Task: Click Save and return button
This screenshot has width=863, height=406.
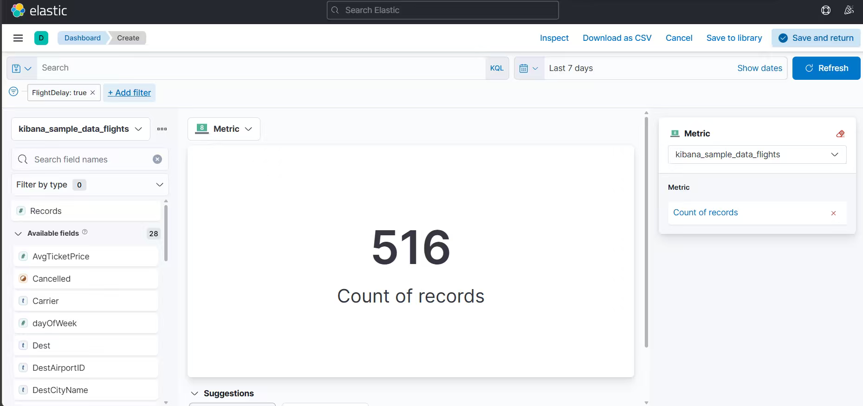Action: pos(816,38)
